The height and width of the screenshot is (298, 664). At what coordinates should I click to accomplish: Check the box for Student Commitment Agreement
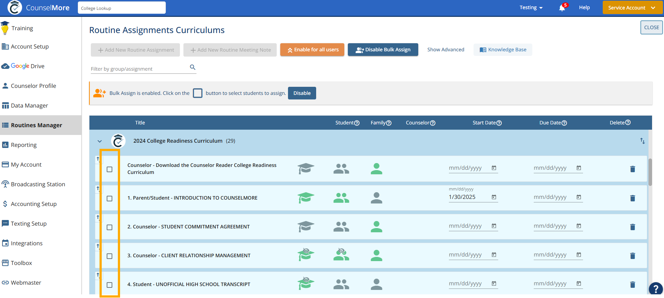click(x=109, y=227)
